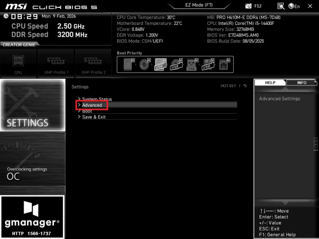Select the hard disk boot device icon

tap(129, 64)
